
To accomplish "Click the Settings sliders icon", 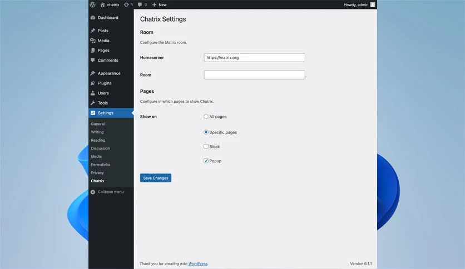I will point(93,113).
